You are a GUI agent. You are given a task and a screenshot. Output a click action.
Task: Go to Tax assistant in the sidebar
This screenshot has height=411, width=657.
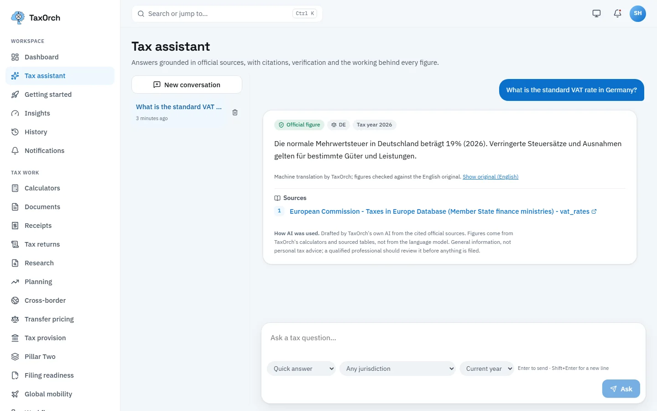(x=60, y=76)
